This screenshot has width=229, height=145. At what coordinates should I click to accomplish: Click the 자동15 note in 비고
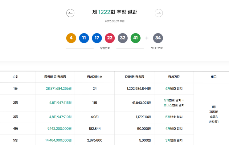click(x=214, y=112)
